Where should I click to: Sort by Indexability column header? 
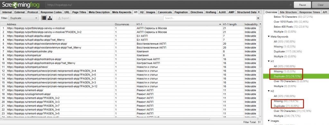[251, 24]
